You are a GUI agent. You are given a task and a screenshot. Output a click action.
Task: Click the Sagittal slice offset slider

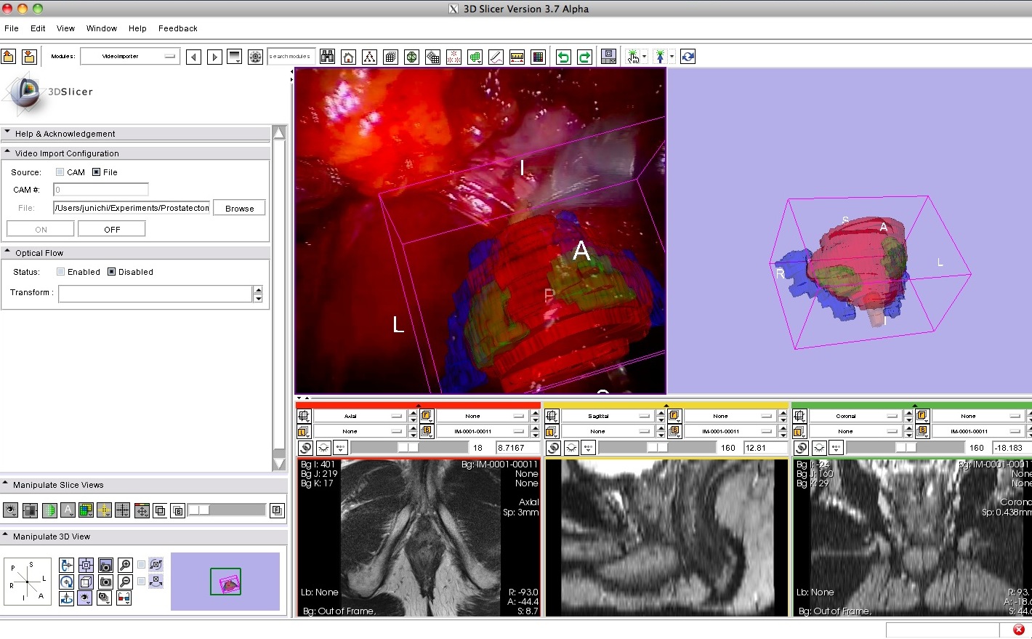tap(656, 448)
